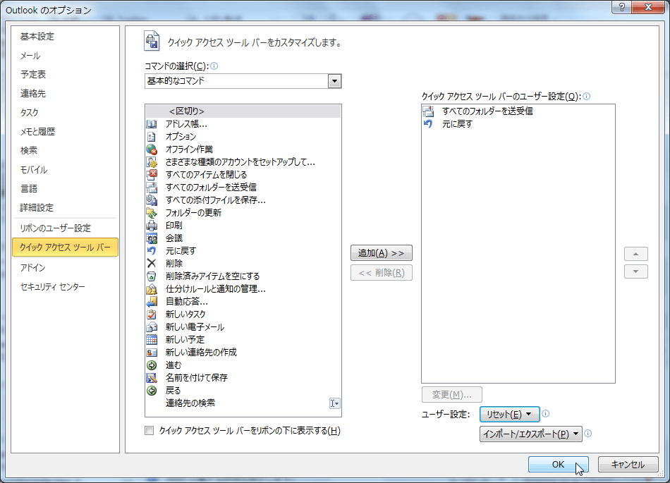Click the printer icon for 印刷

[152, 226]
